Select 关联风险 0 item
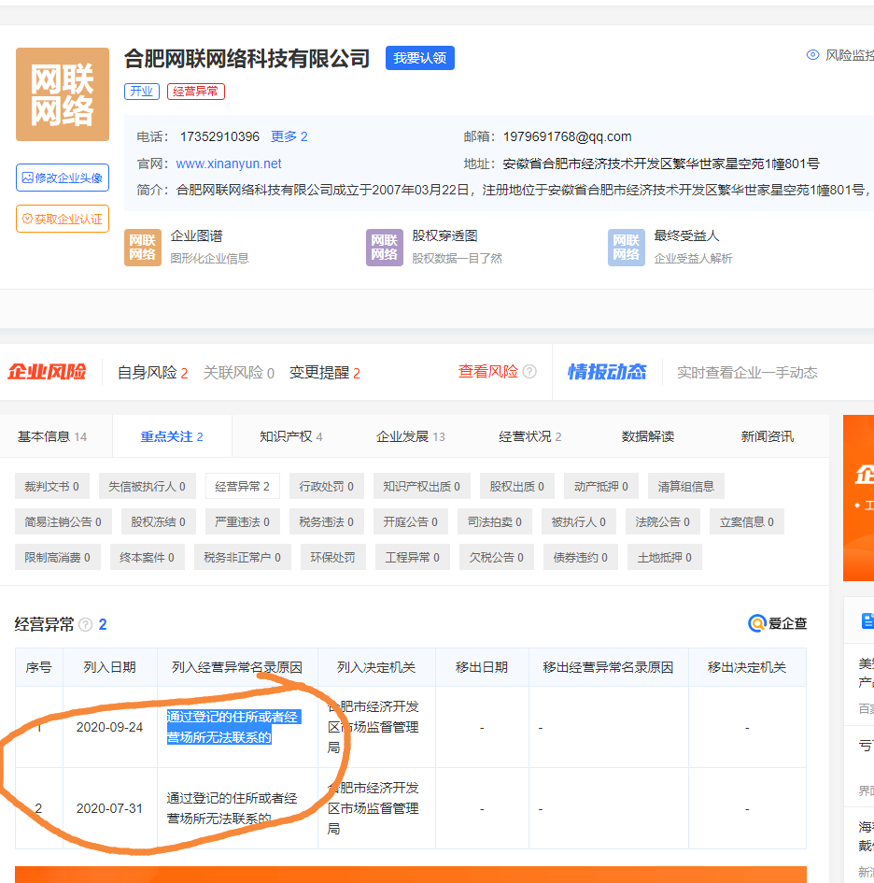Screen dimensions: 874x883 pos(239,373)
